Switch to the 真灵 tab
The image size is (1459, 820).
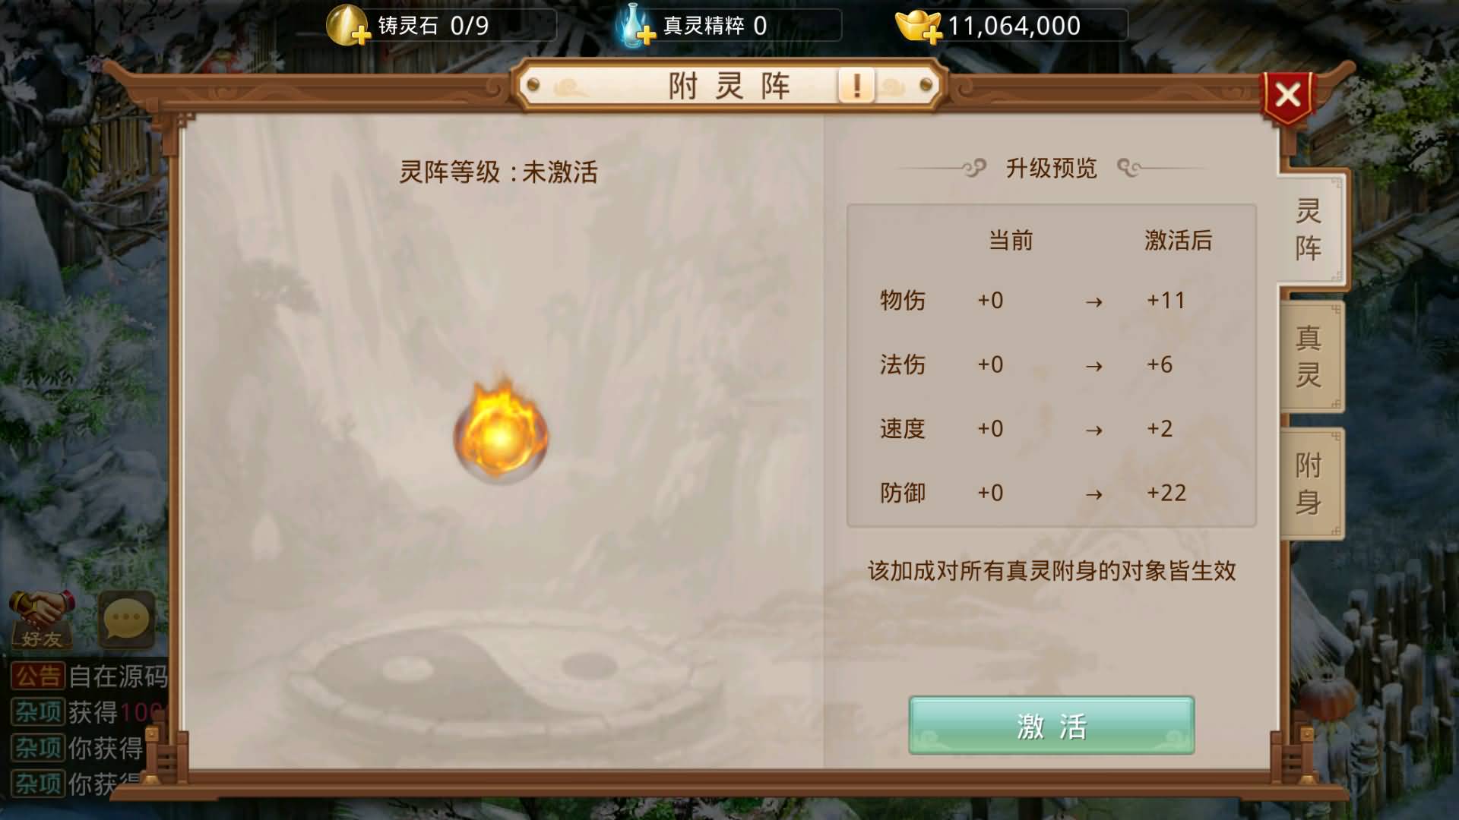coord(1310,357)
